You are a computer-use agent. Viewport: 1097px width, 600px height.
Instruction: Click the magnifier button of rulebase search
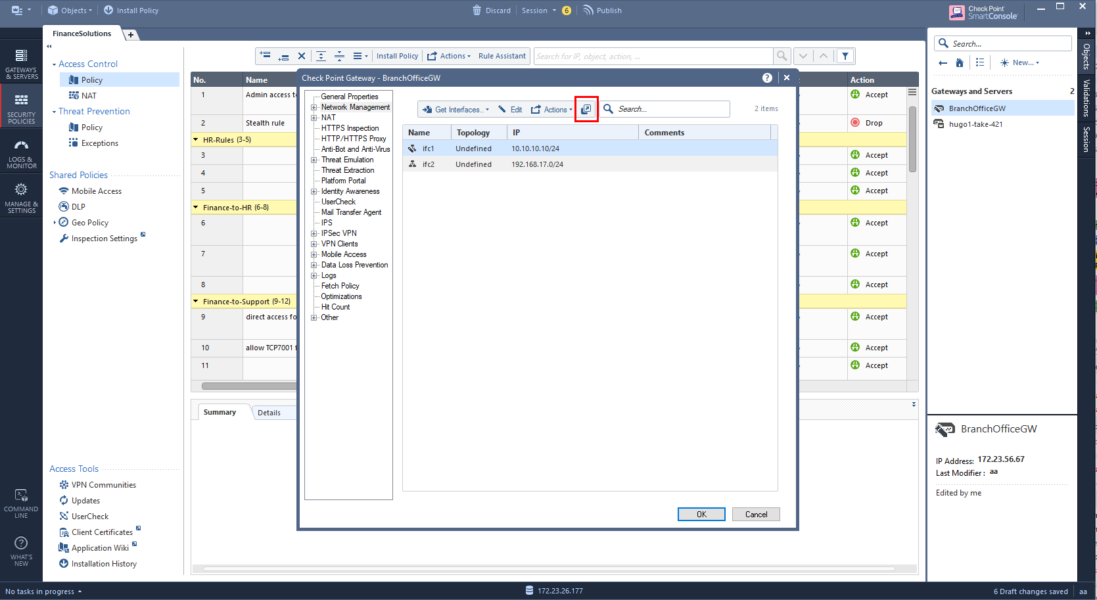(x=782, y=56)
